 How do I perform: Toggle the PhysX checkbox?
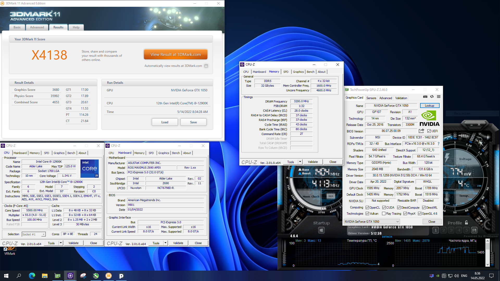[405, 214]
